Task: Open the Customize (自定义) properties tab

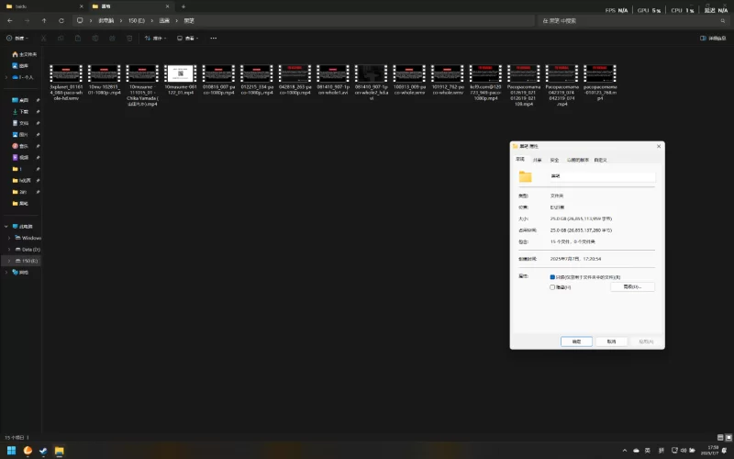Action: click(600, 160)
